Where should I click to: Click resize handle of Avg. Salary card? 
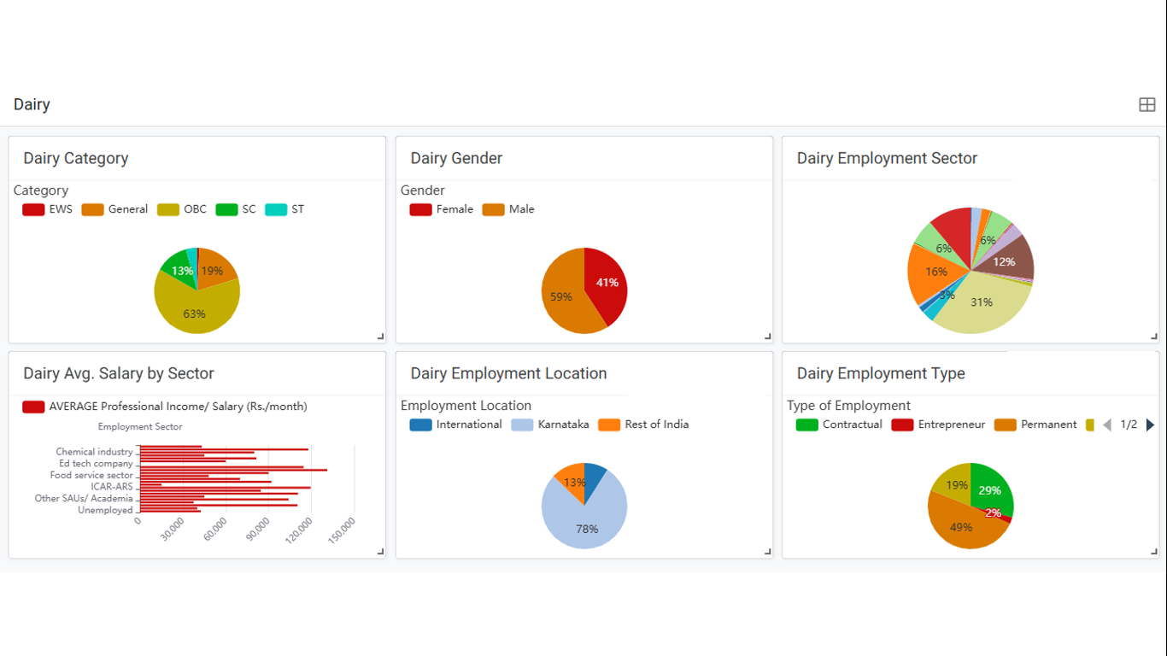(x=380, y=552)
